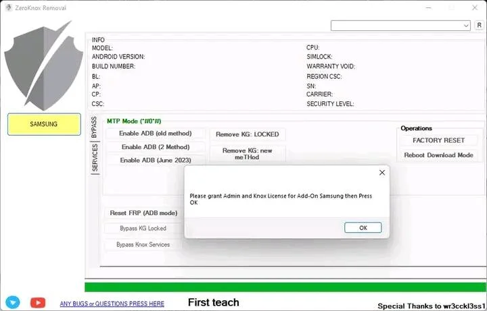Click the FACTORY RESET button
This screenshot has height=311, width=487.
pos(438,140)
